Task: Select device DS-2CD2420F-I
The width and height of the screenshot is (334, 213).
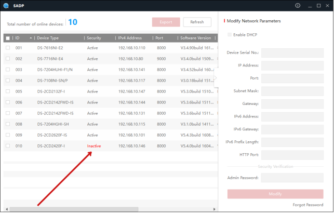Action: (x=51, y=146)
